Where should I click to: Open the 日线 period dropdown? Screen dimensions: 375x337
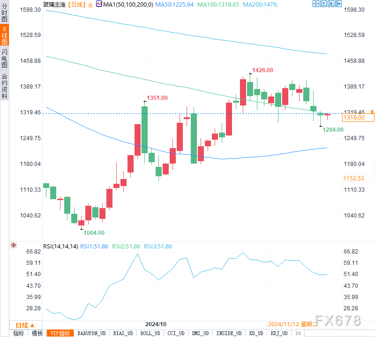(24, 325)
